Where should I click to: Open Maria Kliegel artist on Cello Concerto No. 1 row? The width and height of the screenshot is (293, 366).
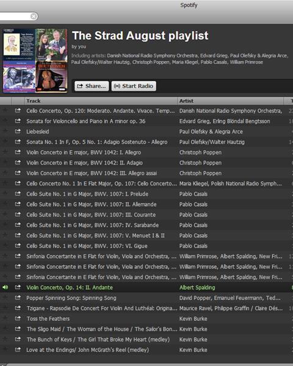pyautogui.click(x=194, y=184)
